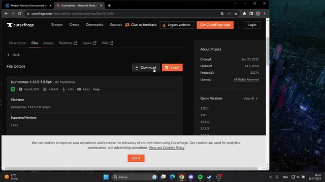Click Legacy website button
This screenshot has height=182, width=325.
click(x=177, y=25)
